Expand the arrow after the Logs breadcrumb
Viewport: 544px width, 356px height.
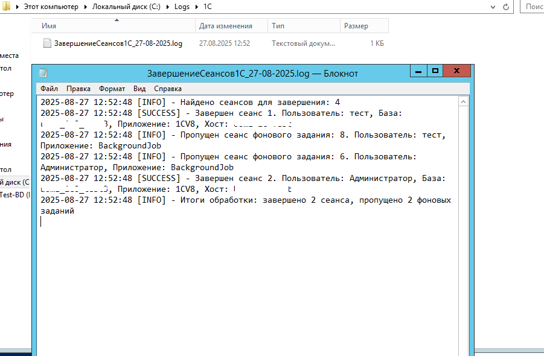197,7
